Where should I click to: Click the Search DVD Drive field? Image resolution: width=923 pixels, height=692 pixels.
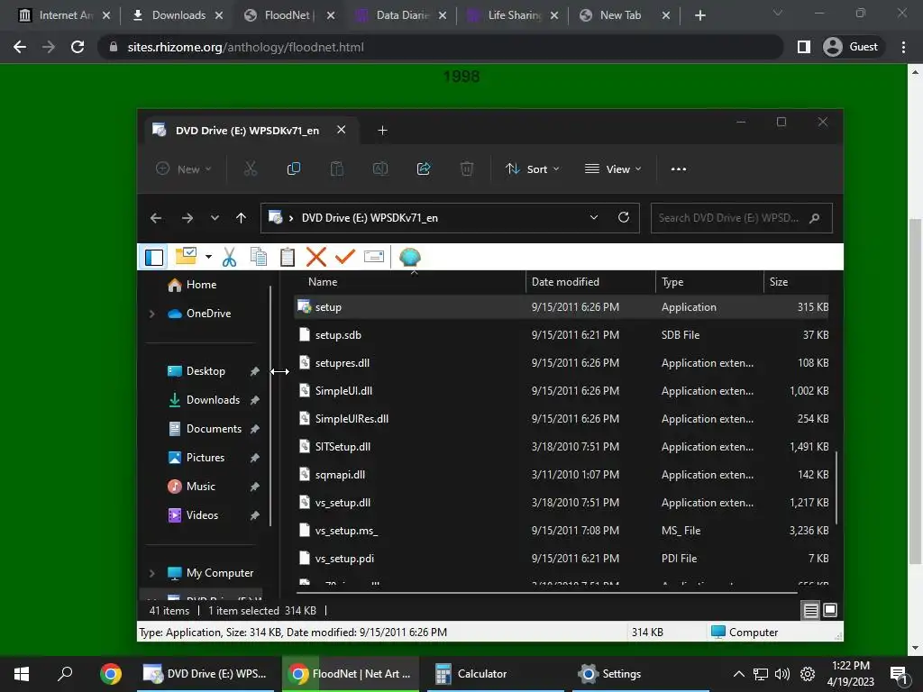point(741,218)
